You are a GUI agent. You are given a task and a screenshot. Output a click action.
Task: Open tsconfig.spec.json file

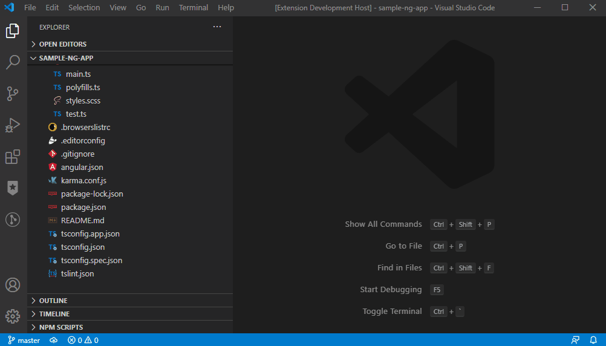[x=130, y=261]
